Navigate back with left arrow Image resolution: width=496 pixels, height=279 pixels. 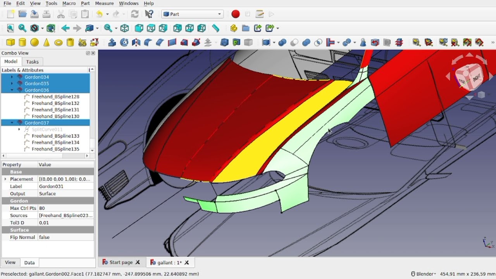65,28
